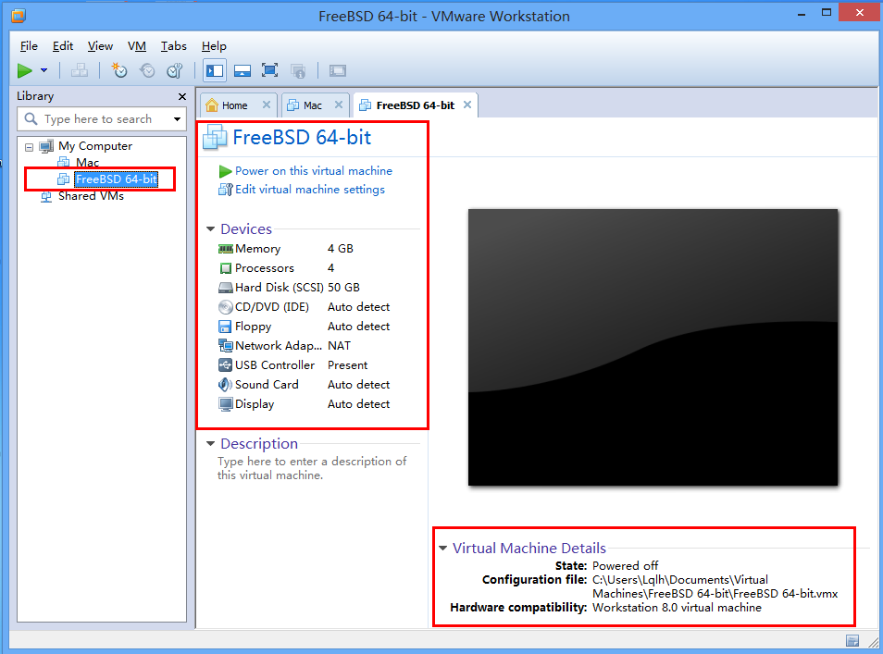Screen dimensions: 883x654
Task: Click the VMware title bar application icon
Action: (x=18, y=16)
